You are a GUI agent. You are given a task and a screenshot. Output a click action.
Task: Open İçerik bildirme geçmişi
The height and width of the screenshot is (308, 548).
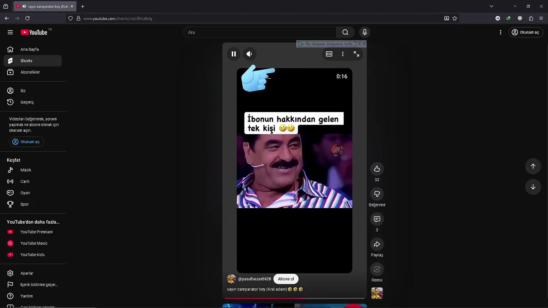(x=33, y=284)
